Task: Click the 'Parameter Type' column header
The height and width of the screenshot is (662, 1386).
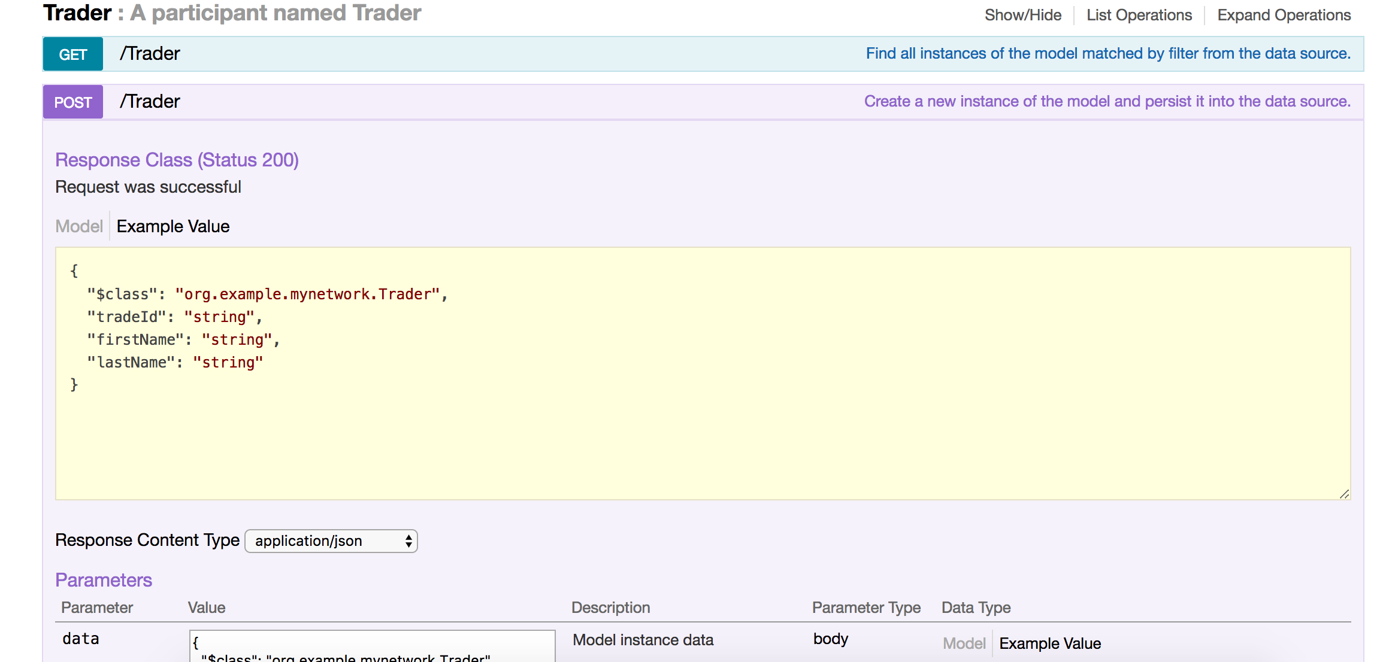Action: [866, 608]
